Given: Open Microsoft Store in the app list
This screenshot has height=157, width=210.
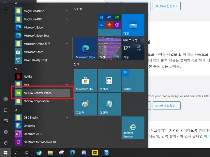Looking at the screenshot, I should point(42,52).
